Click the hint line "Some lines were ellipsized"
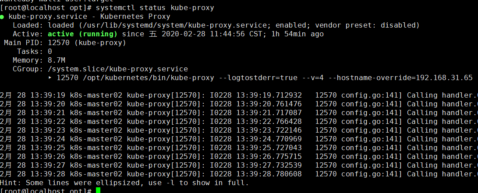 click(124, 183)
